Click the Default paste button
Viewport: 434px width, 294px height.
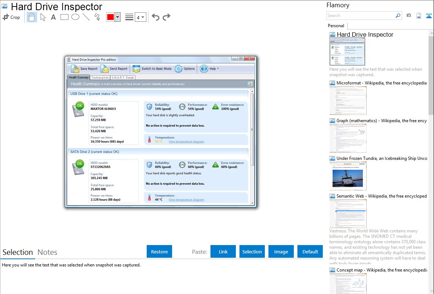pyautogui.click(x=310, y=252)
